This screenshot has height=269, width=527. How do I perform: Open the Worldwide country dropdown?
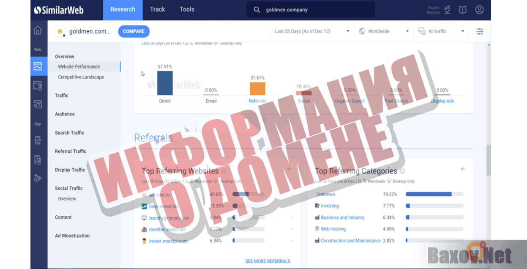click(384, 31)
